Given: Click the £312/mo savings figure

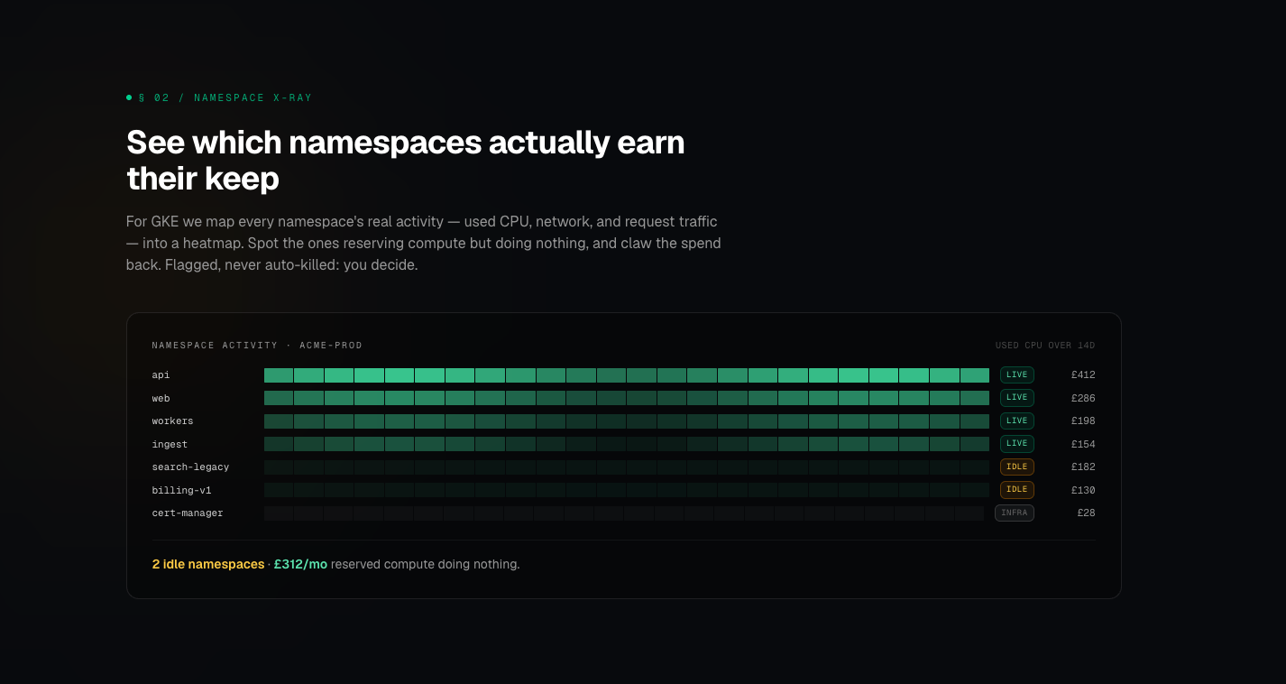Looking at the screenshot, I should (300, 564).
